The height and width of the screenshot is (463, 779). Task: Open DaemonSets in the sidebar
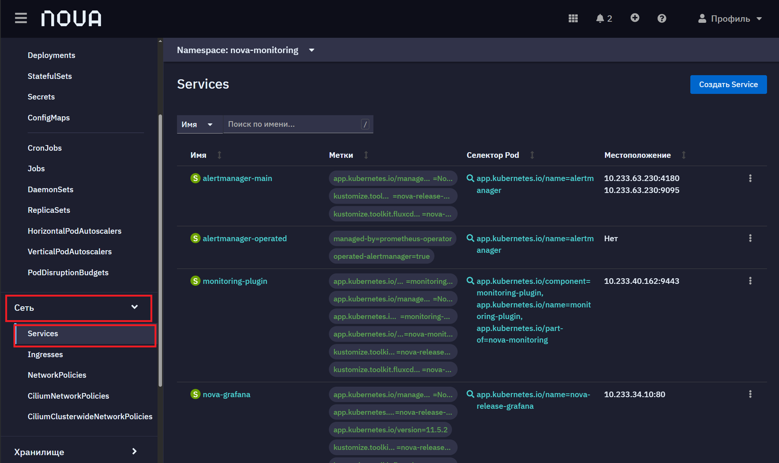(51, 190)
